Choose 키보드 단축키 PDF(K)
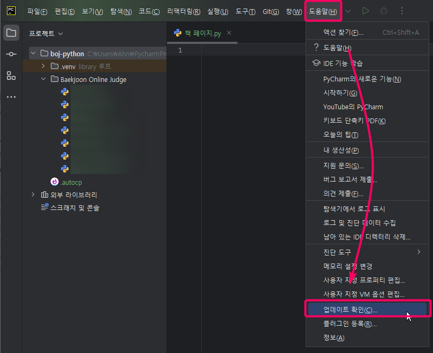This screenshot has width=433, height=353. [367, 121]
